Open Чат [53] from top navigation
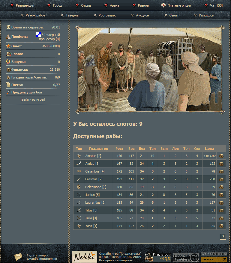This screenshot has height=263, width=231. [x=216, y=5]
